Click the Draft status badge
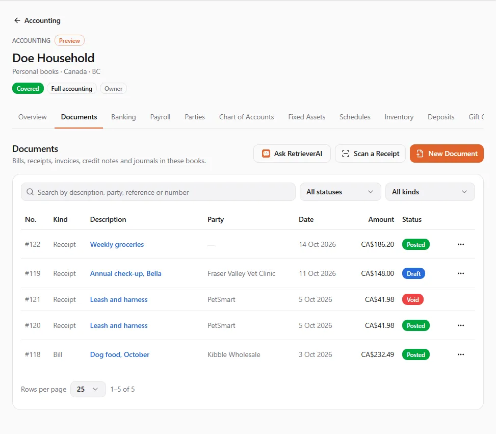Image resolution: width=496 pixels, height=434 pixels. coord(413,273)
